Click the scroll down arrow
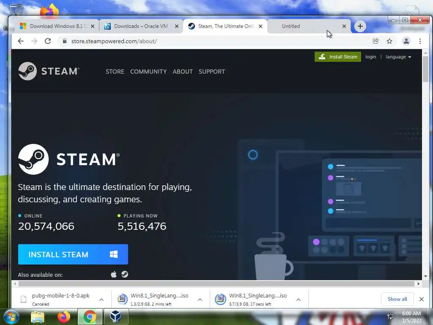The height and width of the screenshot is (325, 433). [425, 276]
